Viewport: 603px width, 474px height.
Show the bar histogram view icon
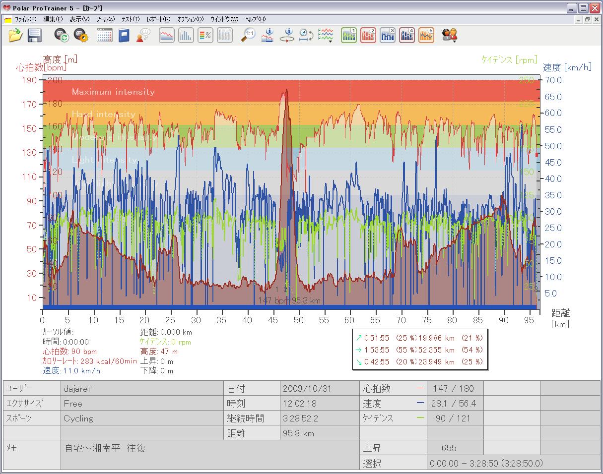click(186, 35)
